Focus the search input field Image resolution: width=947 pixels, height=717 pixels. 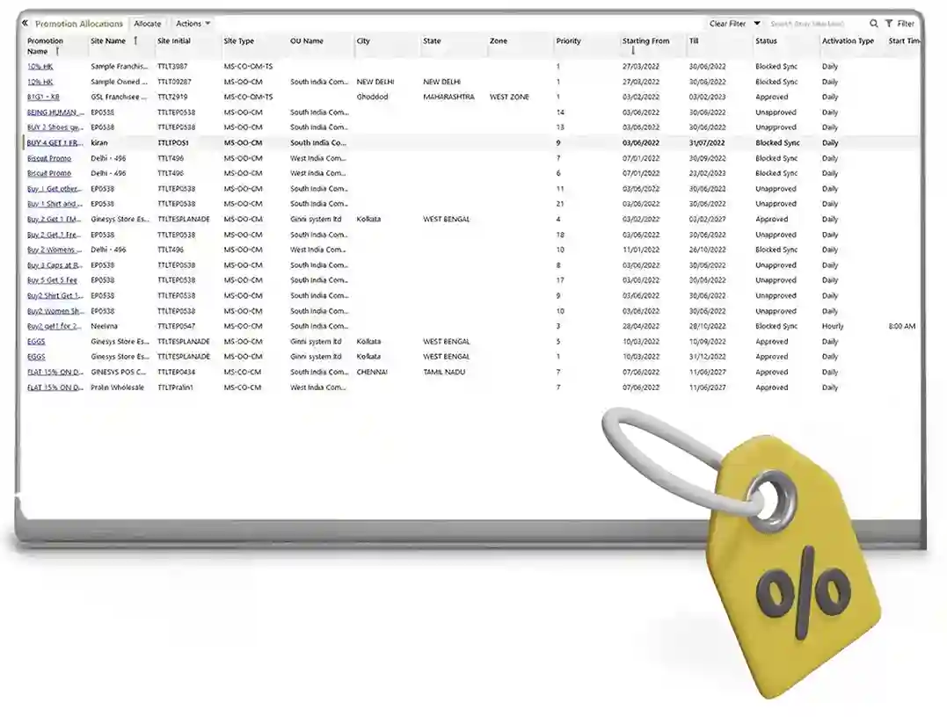click(x=813, y=24)
